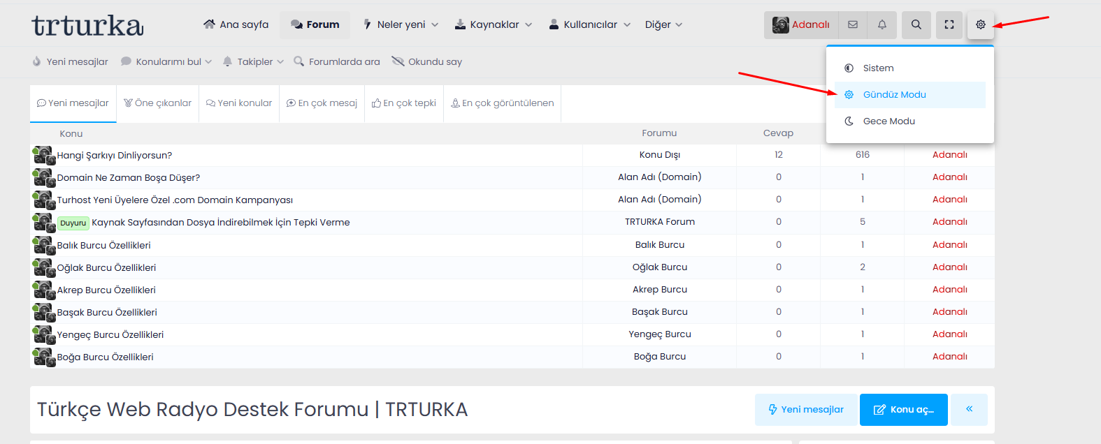Click the Forumu column header
This screenshot has height=444, width=1101.
click(x=659, y=133)
